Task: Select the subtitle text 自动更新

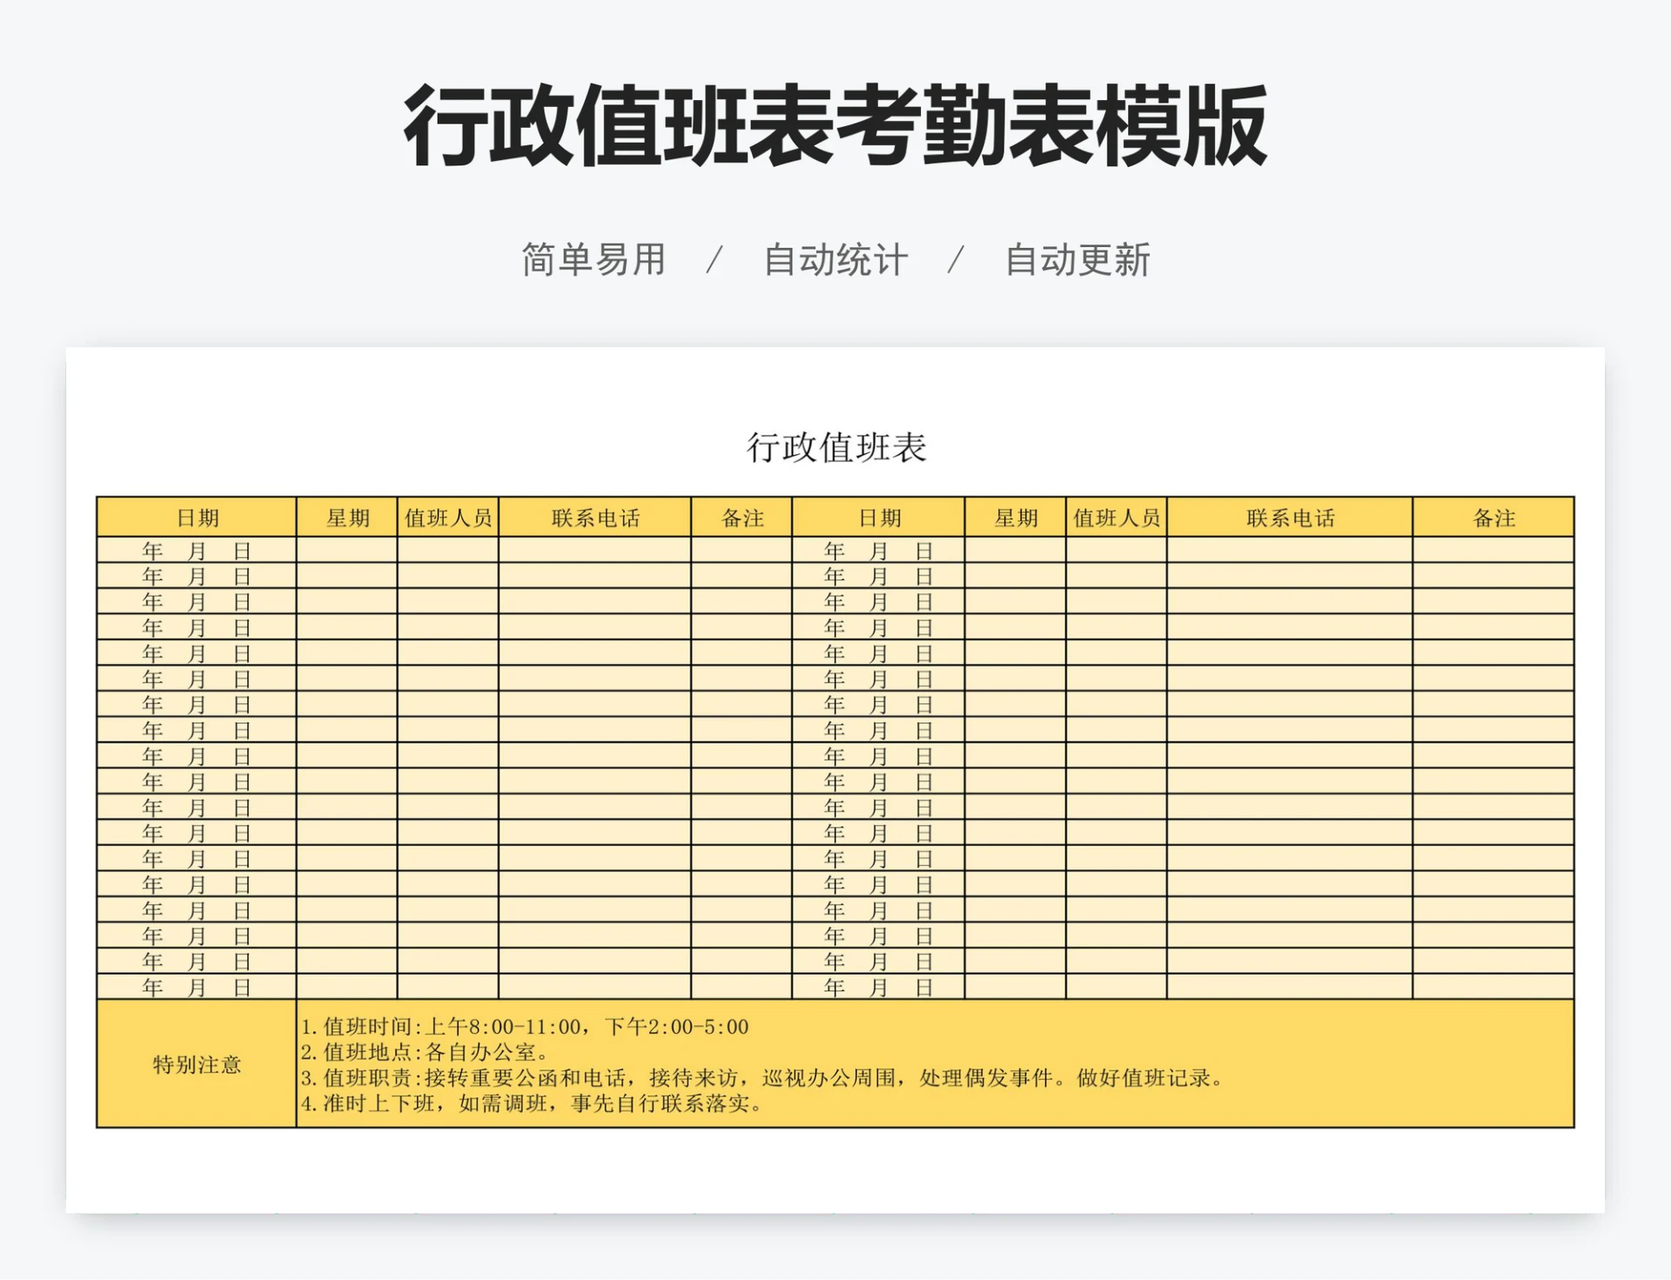Action: 1079,258
